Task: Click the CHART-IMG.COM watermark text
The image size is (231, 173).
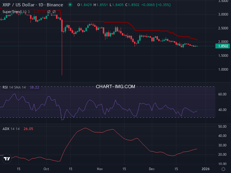Action: click(115, 86)
